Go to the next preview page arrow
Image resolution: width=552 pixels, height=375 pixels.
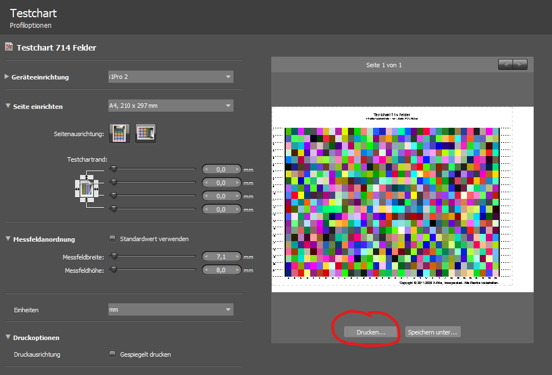click(520, 64)
